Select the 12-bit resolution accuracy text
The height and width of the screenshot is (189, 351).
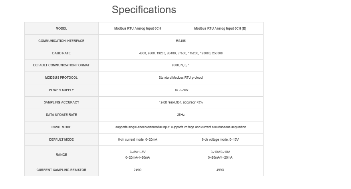(x=180, y=102)
